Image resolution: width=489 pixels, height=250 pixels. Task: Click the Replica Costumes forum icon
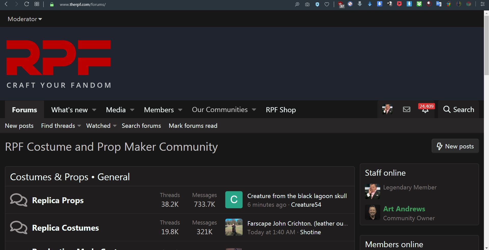tap(19, 227)
